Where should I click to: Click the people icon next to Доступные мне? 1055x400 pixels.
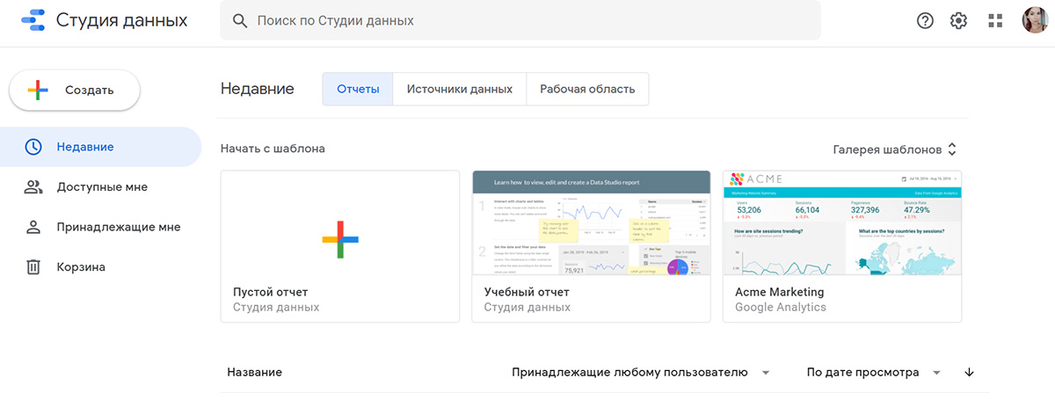(33, 186)
